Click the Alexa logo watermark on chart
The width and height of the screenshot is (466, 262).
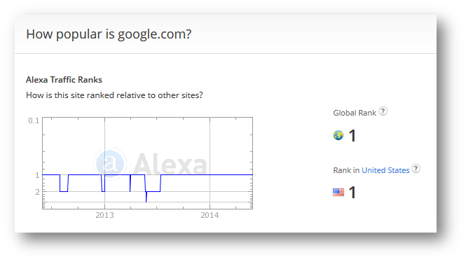click(110, 163)
